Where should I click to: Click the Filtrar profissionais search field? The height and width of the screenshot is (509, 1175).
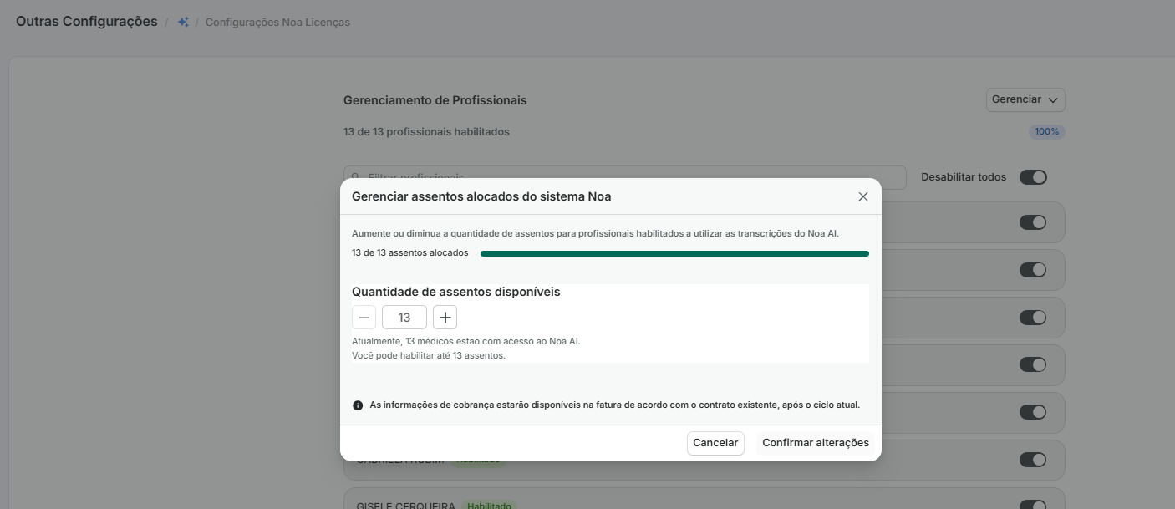625,177
